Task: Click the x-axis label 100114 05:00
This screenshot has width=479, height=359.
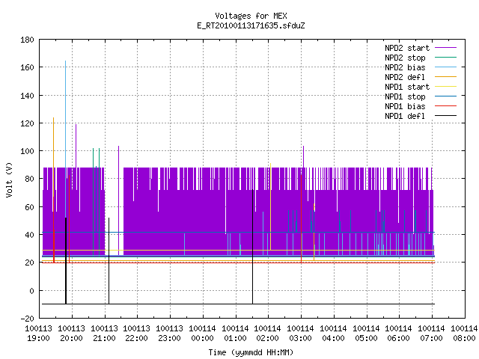Action: (x=366, y=334)
